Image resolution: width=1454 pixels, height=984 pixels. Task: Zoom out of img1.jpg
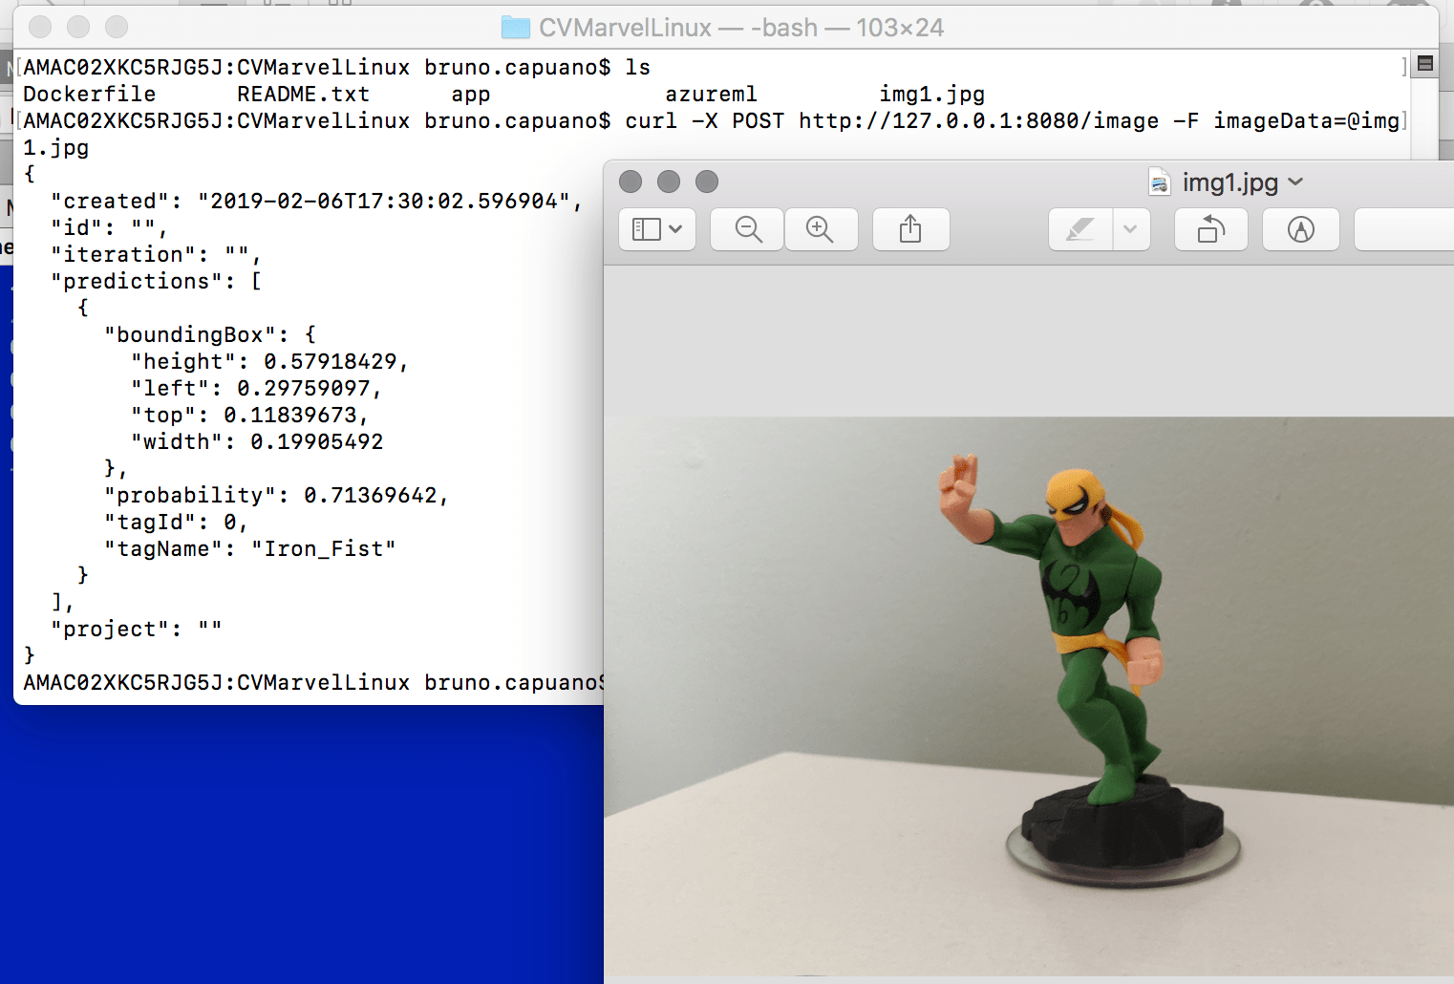(746, 229)
